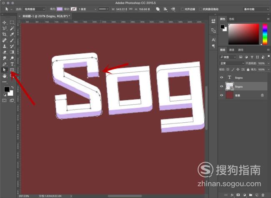Swap foreground and background colors in toolbox
Viewport: 271px width, 198px height.
(x=13, y=87)
